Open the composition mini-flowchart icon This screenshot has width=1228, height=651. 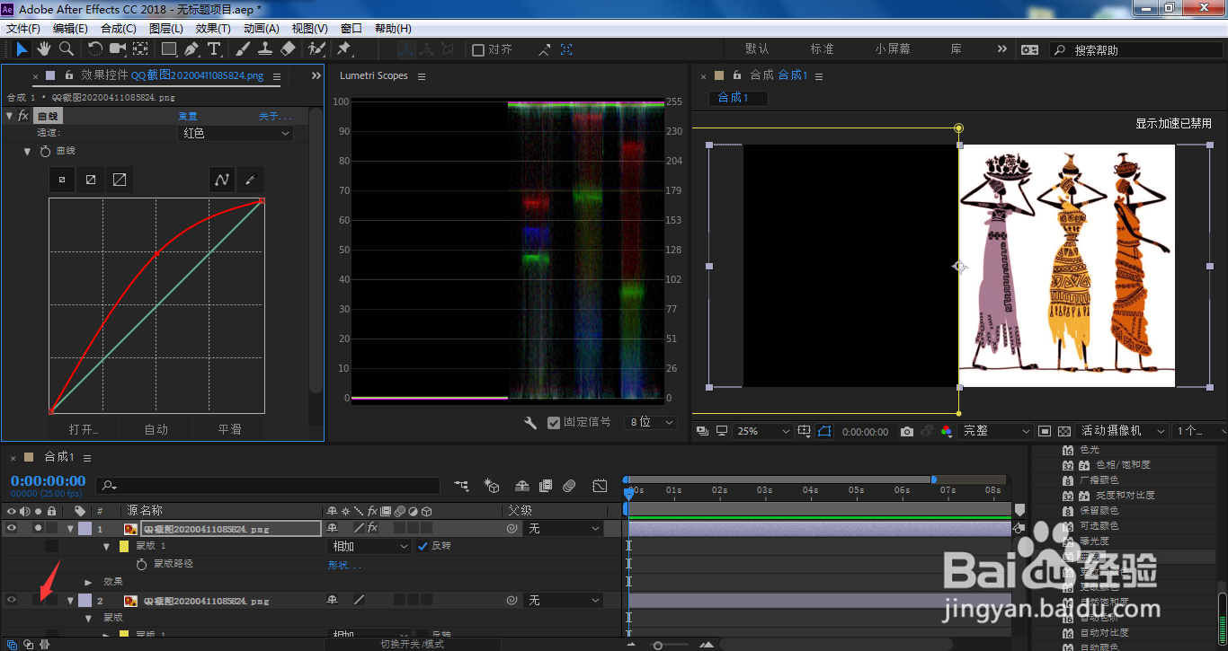(x=461, y=486)
